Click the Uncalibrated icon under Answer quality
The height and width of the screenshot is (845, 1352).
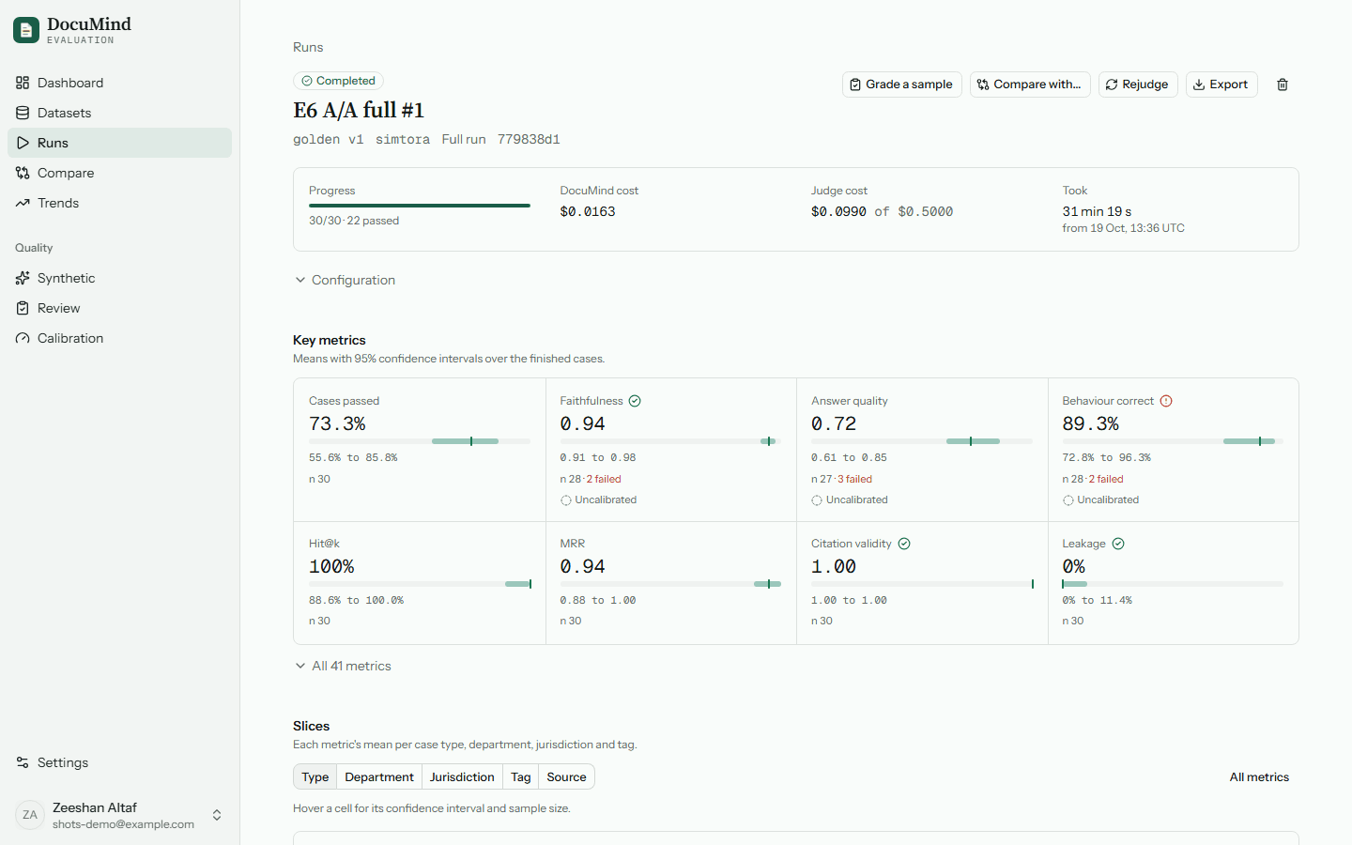coord(817,500)
